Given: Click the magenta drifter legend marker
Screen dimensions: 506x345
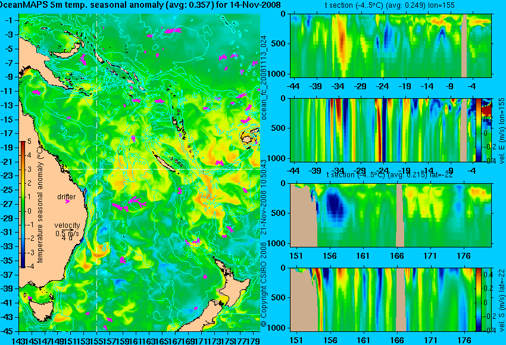Looking at the screenshot, I should 67,202.
